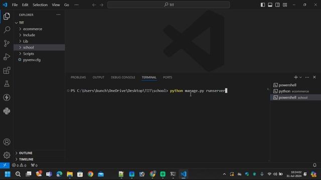This screenshot has height=180, width=321.
Task: Toggle the bottom panel layout icon
Action: pyautogui.click(x=270, y=4)
